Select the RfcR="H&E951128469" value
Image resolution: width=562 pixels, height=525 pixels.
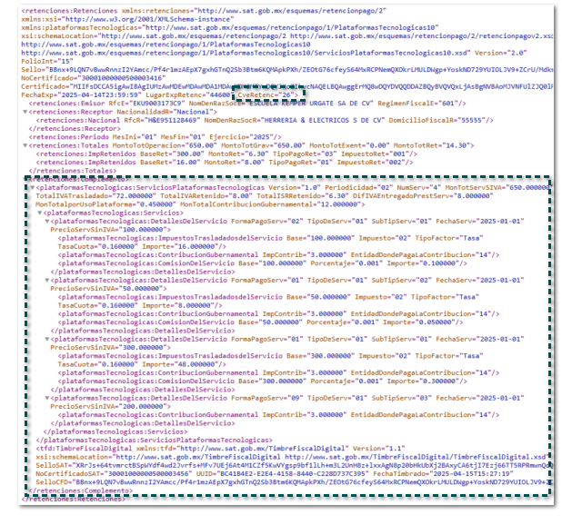(x=162, y=120)
